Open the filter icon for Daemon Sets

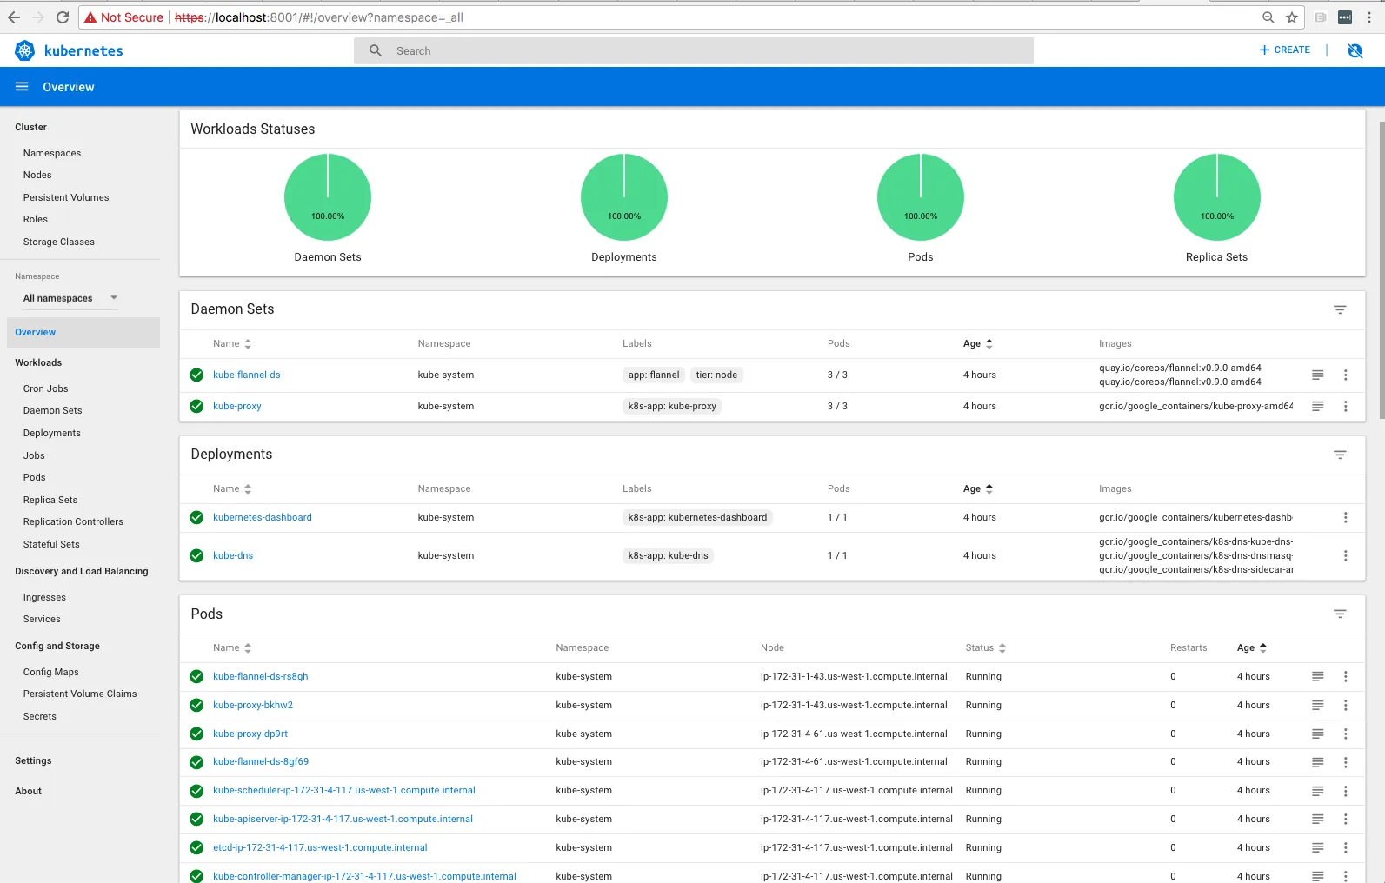(x=1340, y=309)
